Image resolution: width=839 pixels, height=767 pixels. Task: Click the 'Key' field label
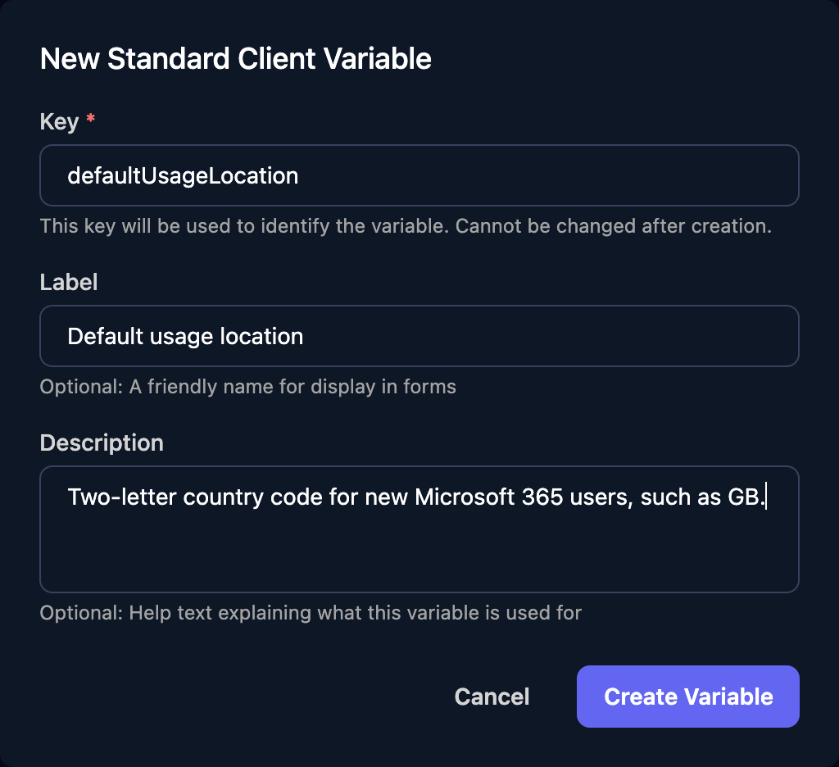[x=59, y=121]
